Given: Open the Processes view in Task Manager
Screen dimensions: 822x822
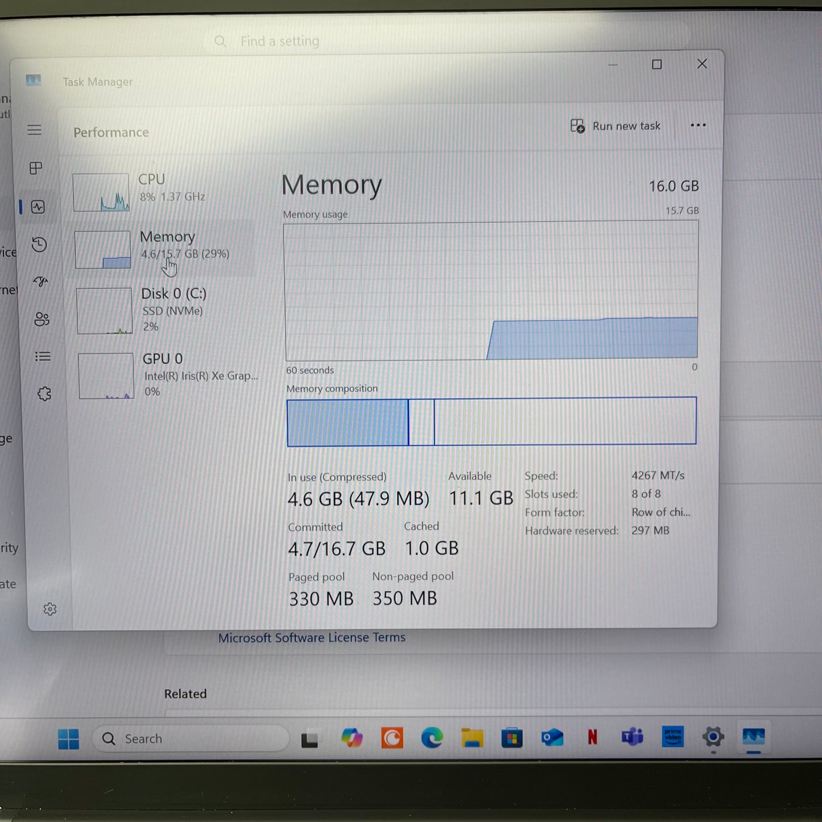Looking at the screenshot, I should tap(36, 168).
